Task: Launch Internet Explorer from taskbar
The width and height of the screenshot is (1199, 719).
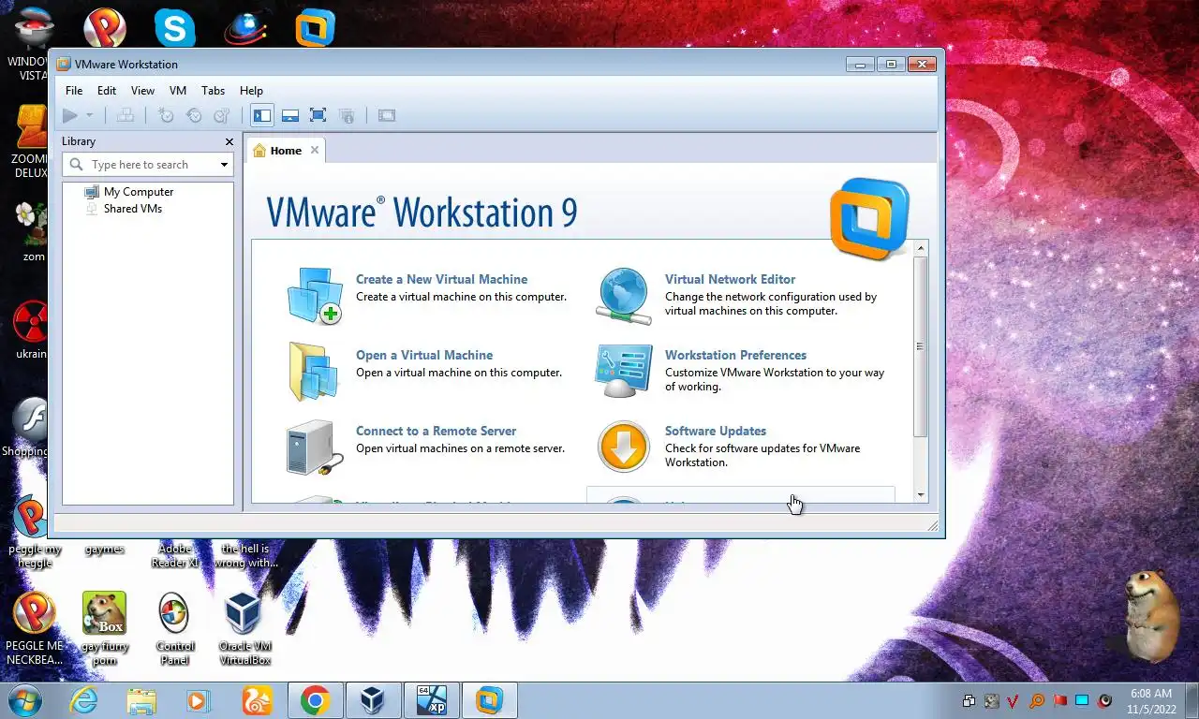Action: click(x=83, y=700)
